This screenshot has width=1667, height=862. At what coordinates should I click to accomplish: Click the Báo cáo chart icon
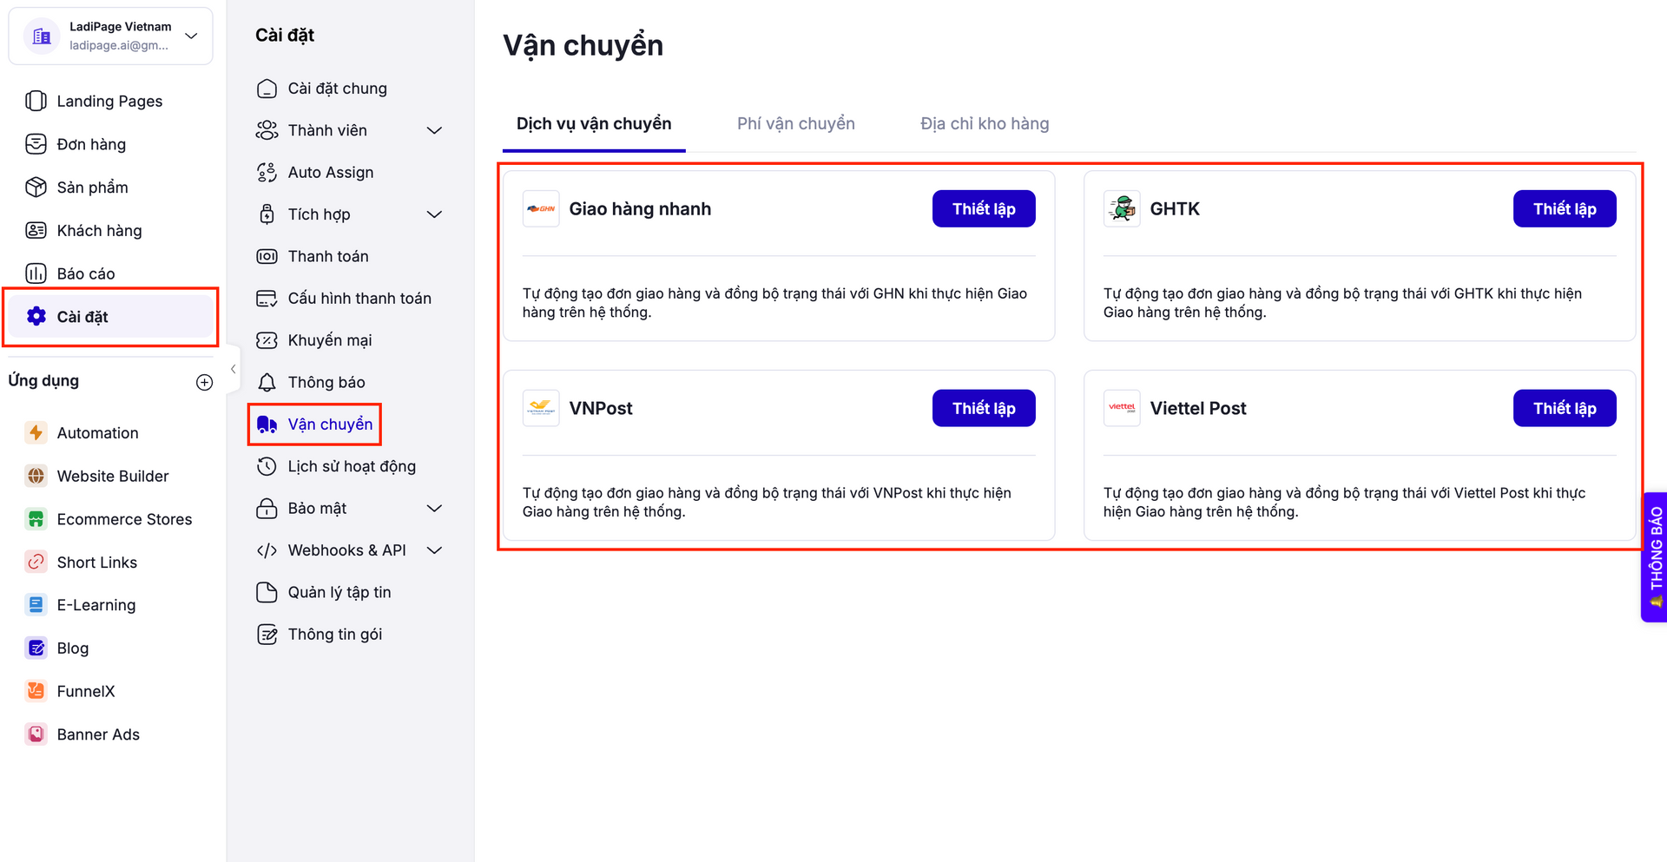pos(36,273)
